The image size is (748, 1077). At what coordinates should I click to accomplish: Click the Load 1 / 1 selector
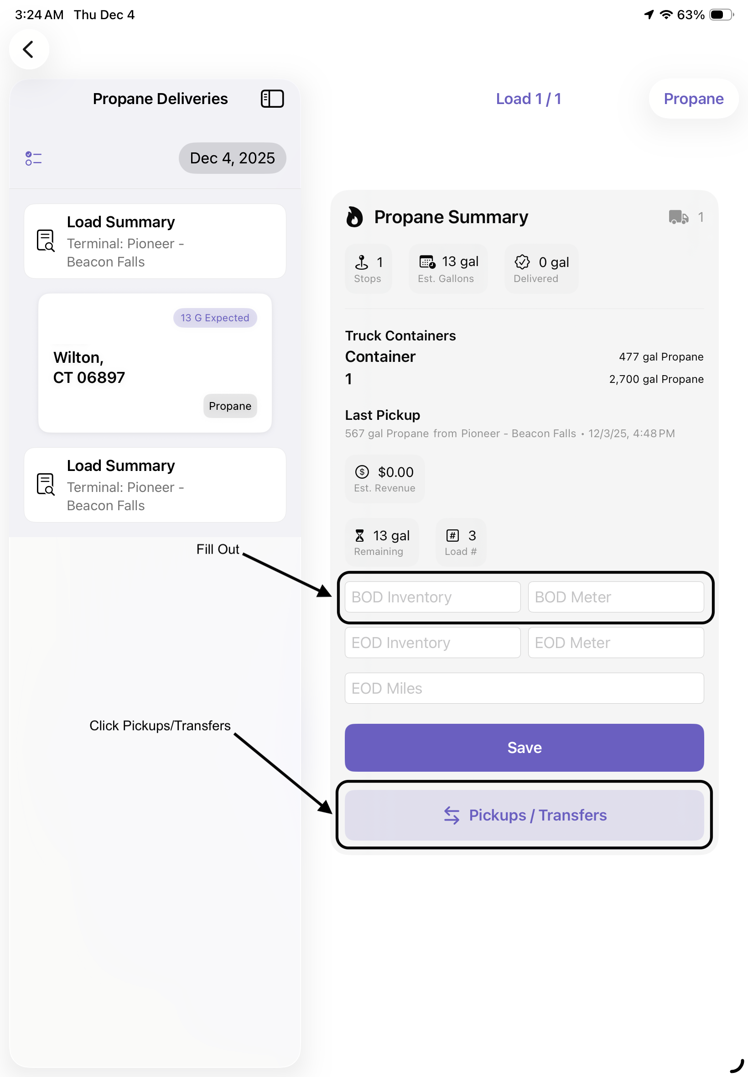point(528,99)
